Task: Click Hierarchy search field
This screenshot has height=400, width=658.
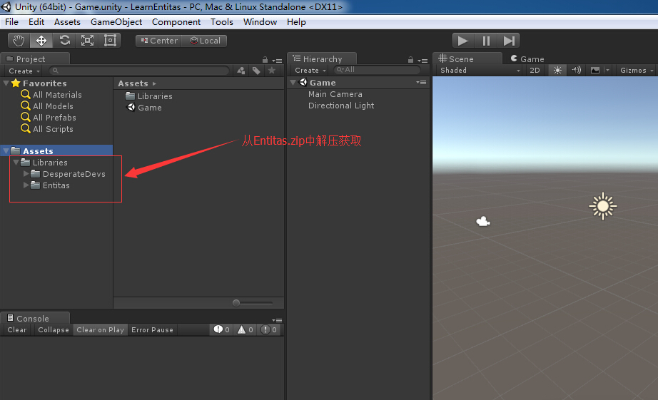Action: pyautogui.click(x=377, y=70)
